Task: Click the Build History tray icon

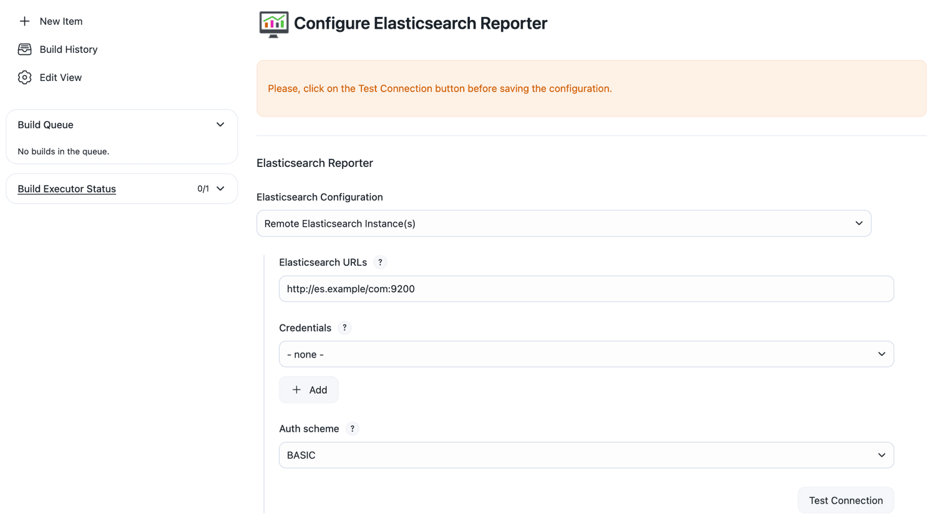Action: click(24, 49)
